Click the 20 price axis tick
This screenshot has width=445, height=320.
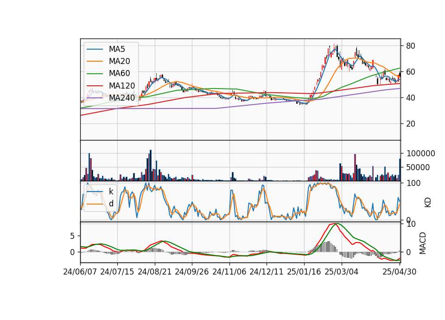410,124
